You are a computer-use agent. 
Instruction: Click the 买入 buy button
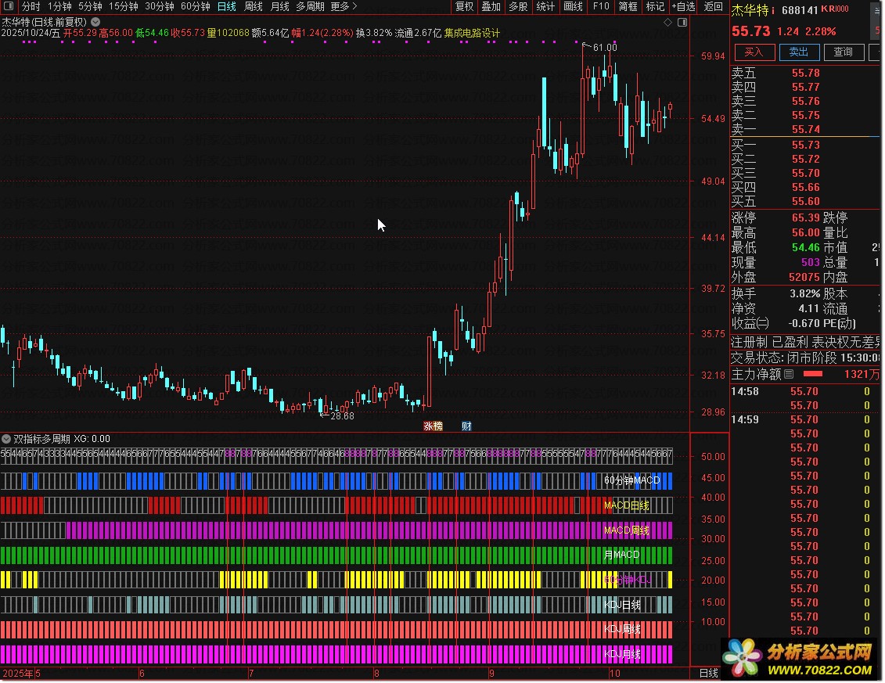pyautogui.click(x=754, y=52)
